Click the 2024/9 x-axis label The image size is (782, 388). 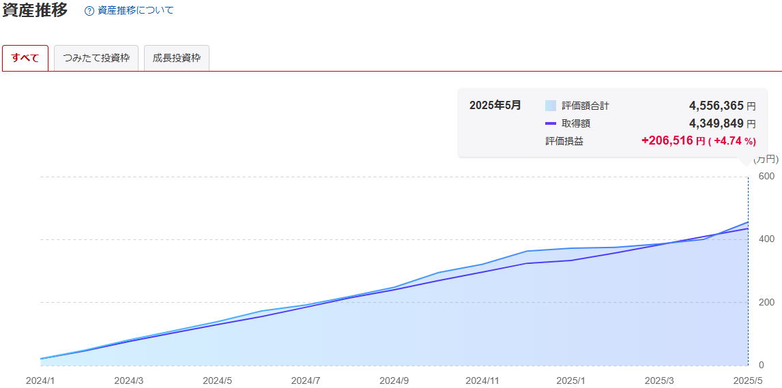pos(394,380)
